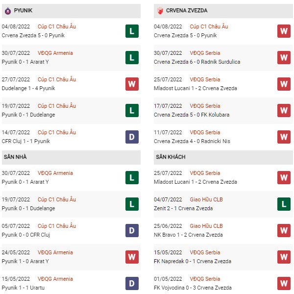Click the L badge for Pyunik's 04/08/2022 match
Image resolution: width=294 pixels, height=294 pixels.
point(132,31)
